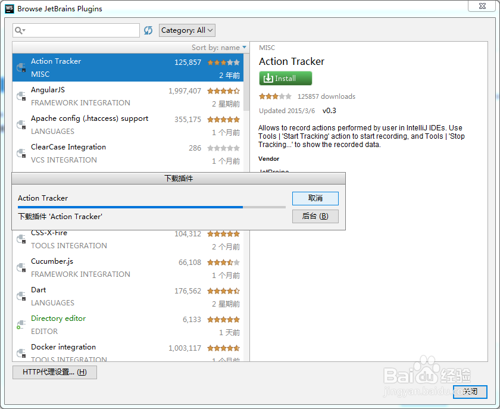500x409 pixels.
Task: Click the 关闭 close button at bottom
Action: click(x=470, y=392)
